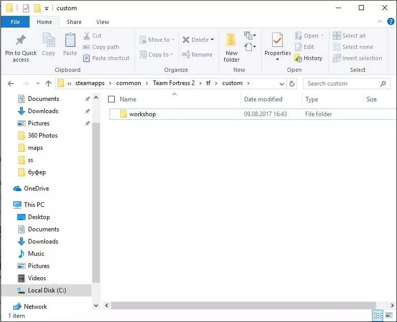Click the Paste clipboard icon

click(x=70, y=40)
